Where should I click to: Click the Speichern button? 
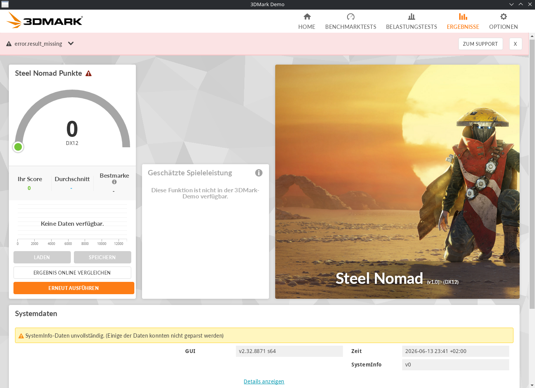(x=102, y=257)
